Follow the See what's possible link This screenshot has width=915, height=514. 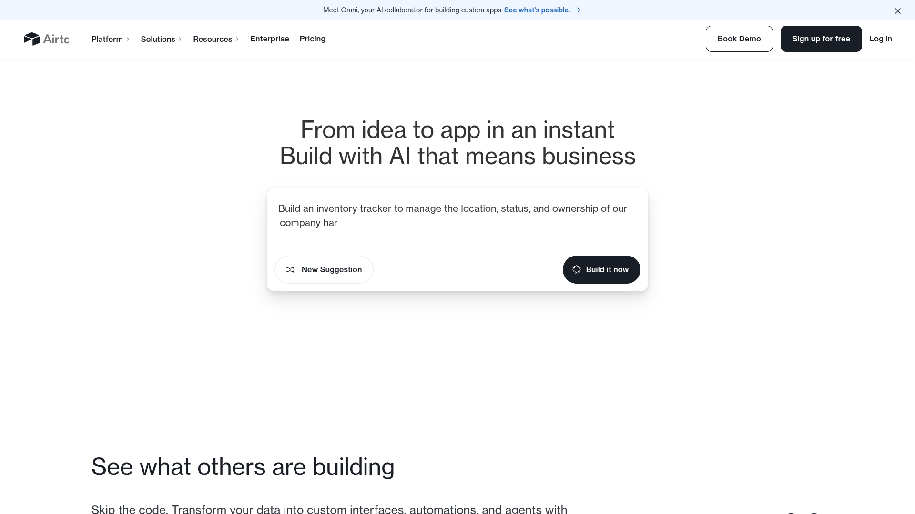pyautogui.click(x=537, y=10)
